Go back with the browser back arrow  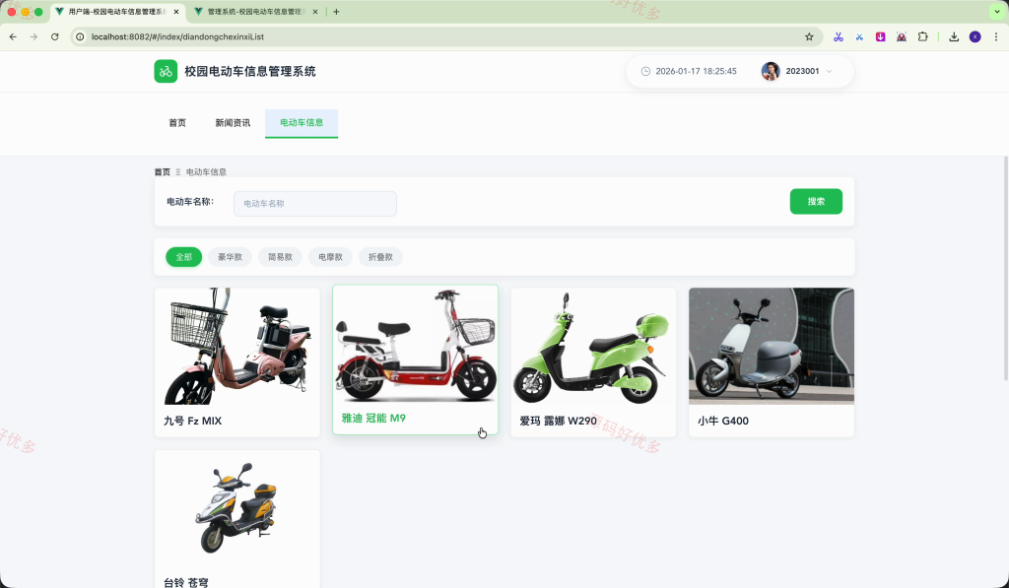(x=13, y=36)
